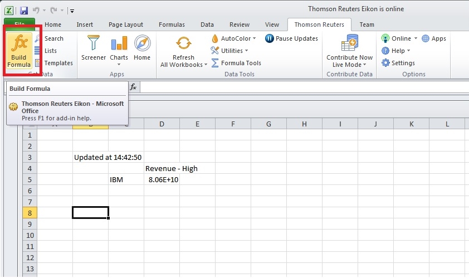Viewport: 469px width, 278px height.
Task: Expand the Utilities dropdown arrow
Action: (246, 51)
